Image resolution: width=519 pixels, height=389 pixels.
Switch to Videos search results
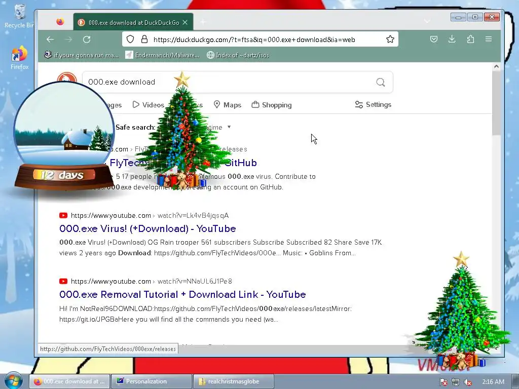tap(149, 105)
